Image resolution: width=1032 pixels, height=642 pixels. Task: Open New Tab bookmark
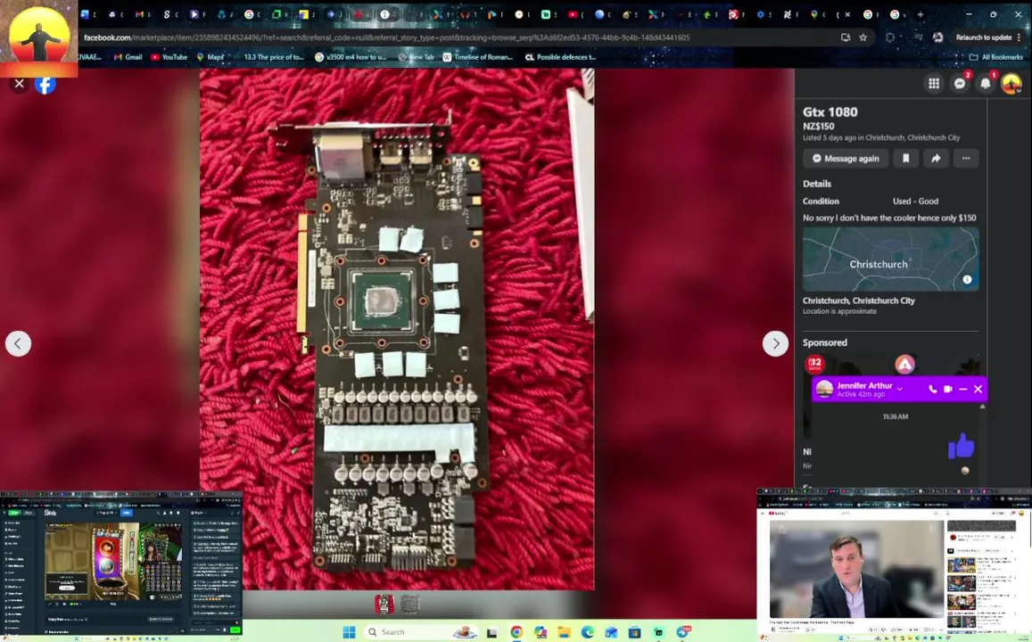[416, 57]
